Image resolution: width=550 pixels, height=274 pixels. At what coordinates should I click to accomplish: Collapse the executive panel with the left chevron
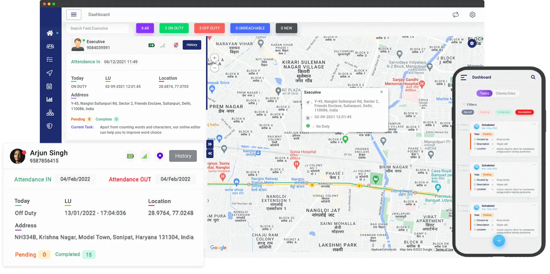tap(210, 154)
